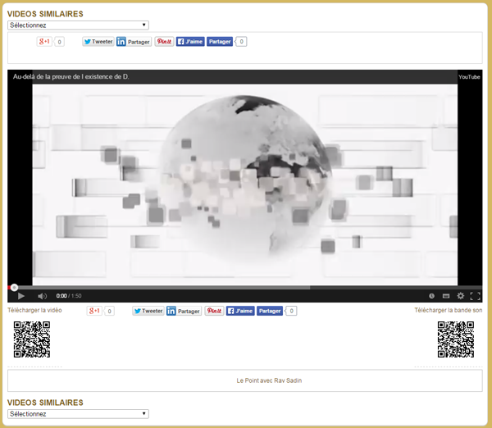Click the 0:00 / 1:50 time display

69,296
